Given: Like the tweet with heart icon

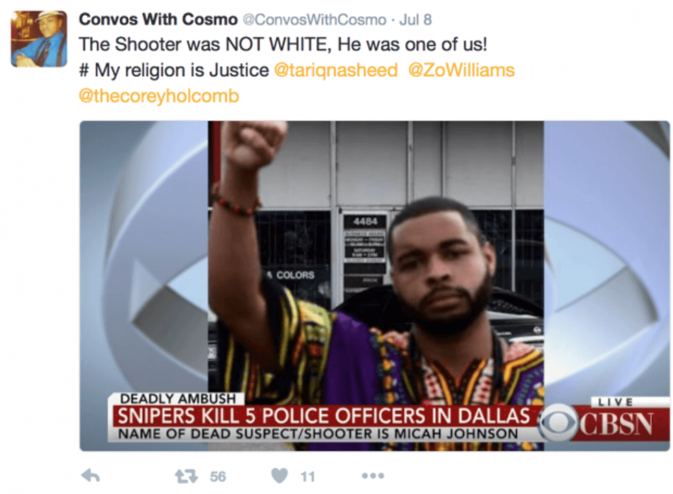Looking at the screenshot, I should (x=280, y=475).
